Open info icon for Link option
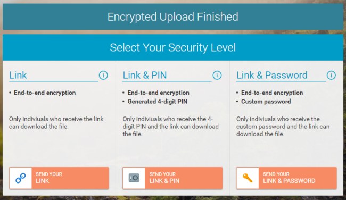The width and height of the screenshot is (346, 200). click(x=103, y=75)
